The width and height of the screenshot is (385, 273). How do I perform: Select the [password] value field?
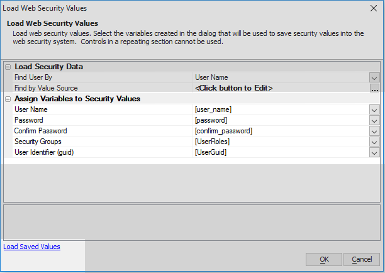[281, 120]
